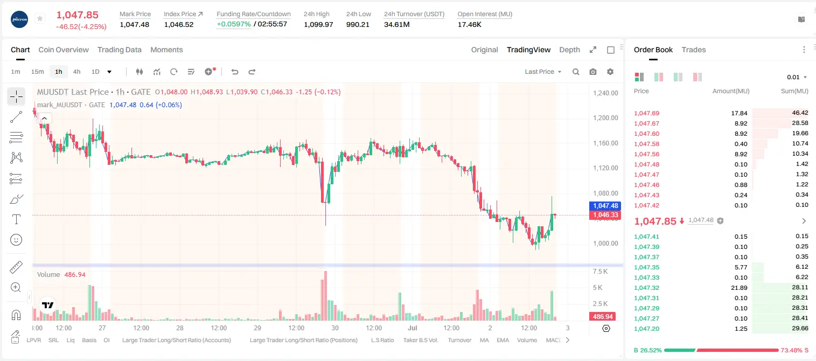Select the trend line drawing tool
Screen dimensions: 816x361
click(16, 117)
